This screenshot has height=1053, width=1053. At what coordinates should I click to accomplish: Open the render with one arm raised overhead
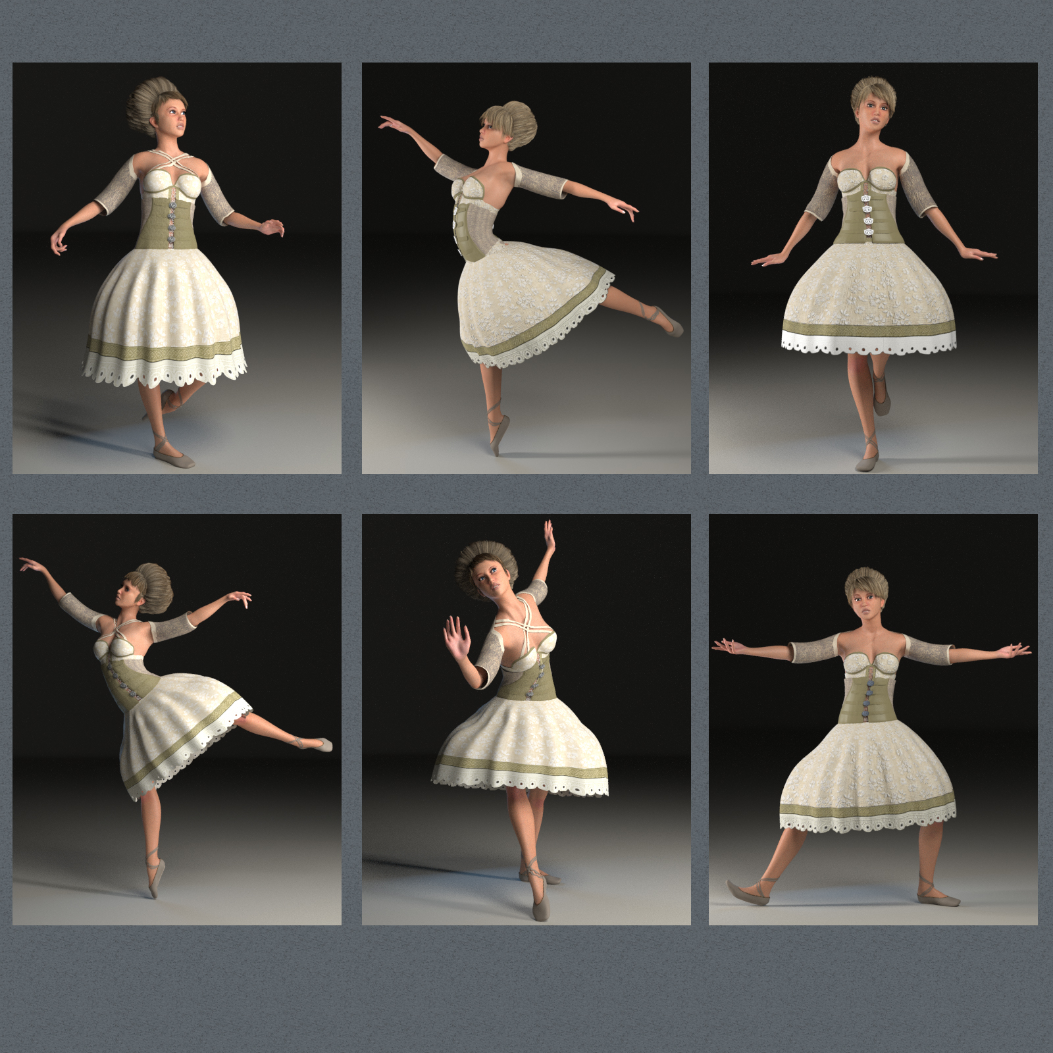pos(526,719)
